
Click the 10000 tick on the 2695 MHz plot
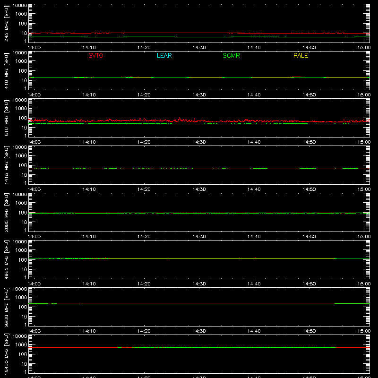[20, 195]
